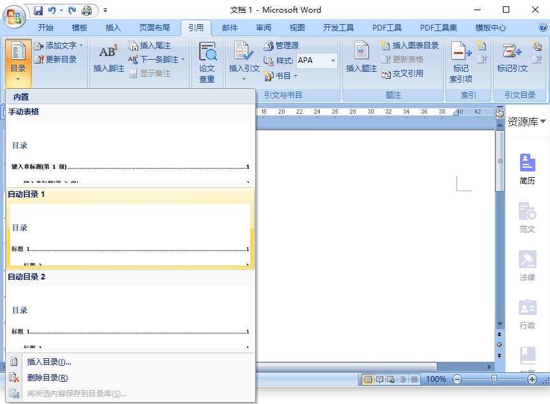Switch to the 模板 tab
Viewport: 550px width, 404px height.
[80, 28]
